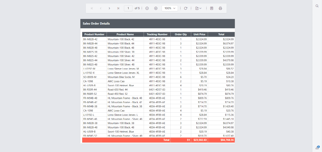The height and width of the screenshot is (152, 322).
Task: Click the Product Number column header
Action: click(x=94, y=35)
